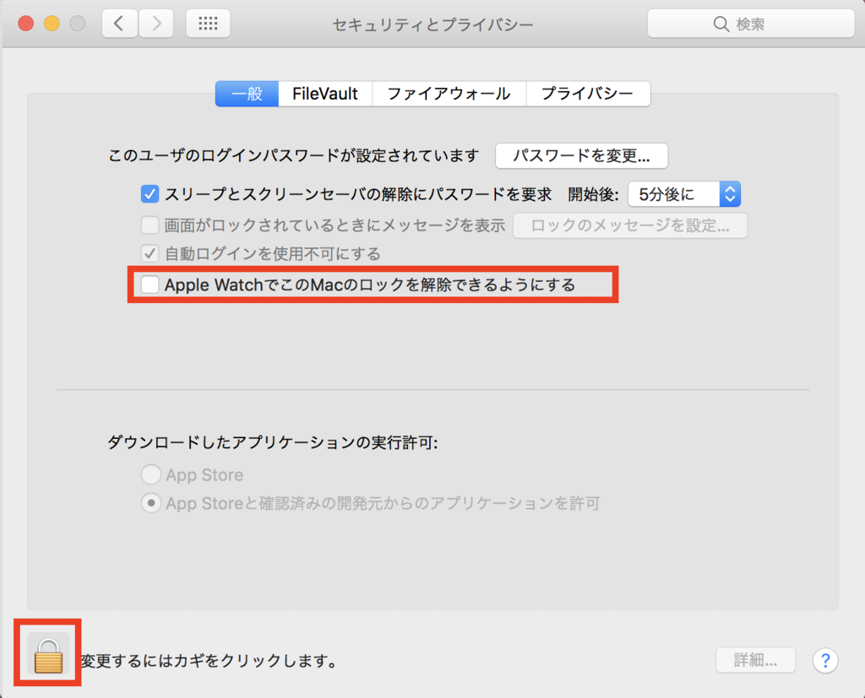Click the パスワードを変更 button
Screen dimensions: 865x698
(581, 156)
